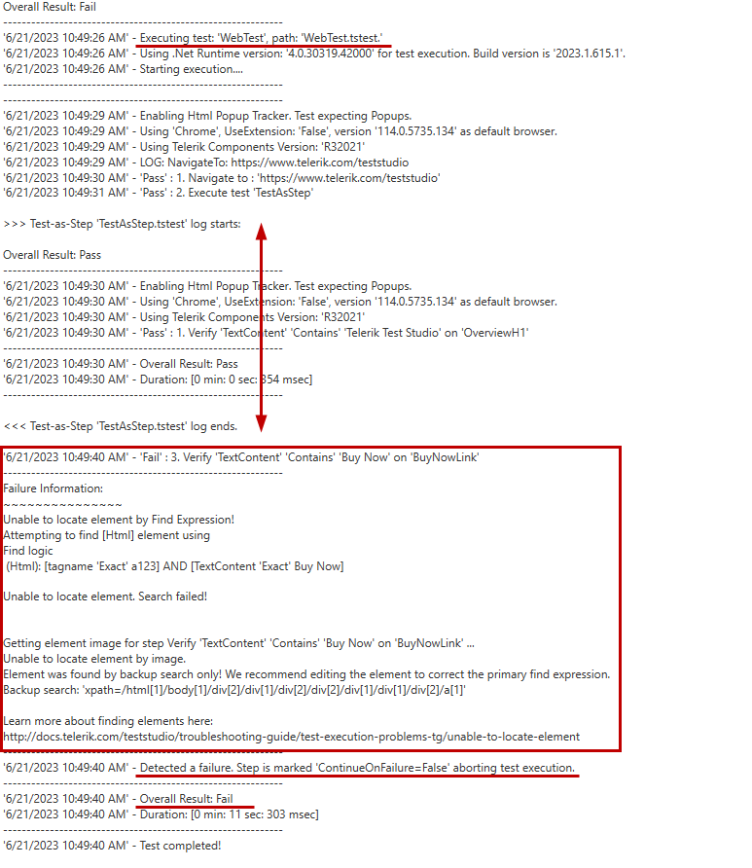Click the 'LOG: NavigateTo' telerik URL line
The image size is (752, 868).
click(x=206, y=163)
